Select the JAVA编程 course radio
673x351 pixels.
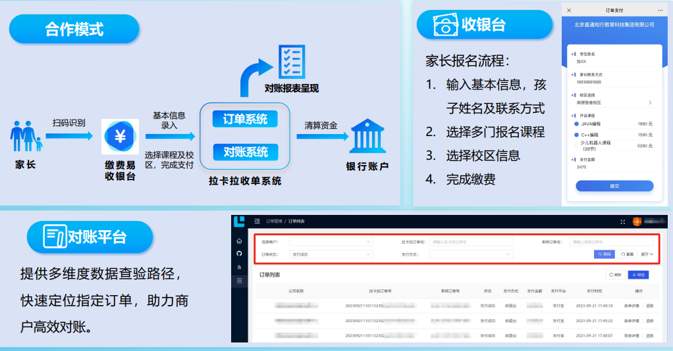[576, 124]
